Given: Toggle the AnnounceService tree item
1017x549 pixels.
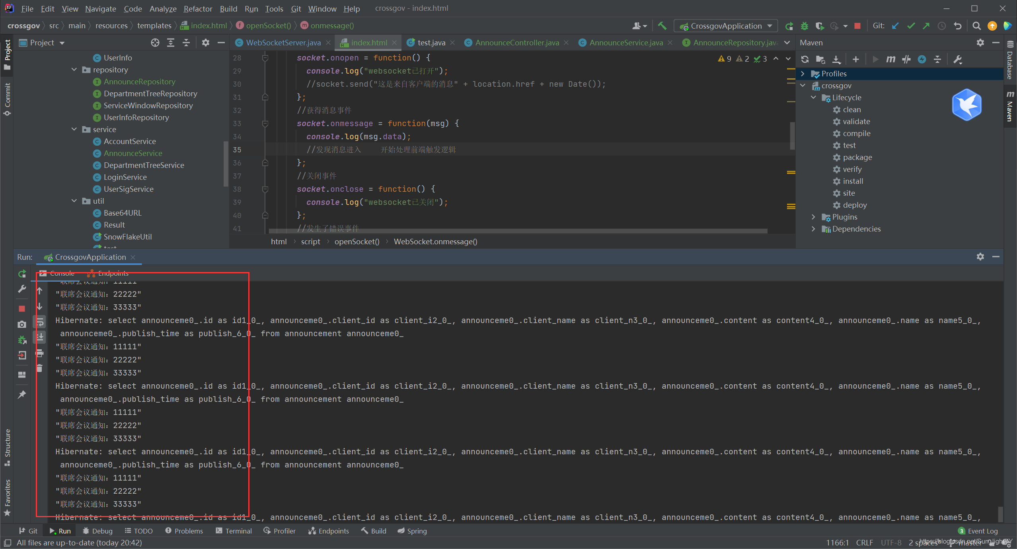Looking at the screenshot, I should click(x=133, y=154).
